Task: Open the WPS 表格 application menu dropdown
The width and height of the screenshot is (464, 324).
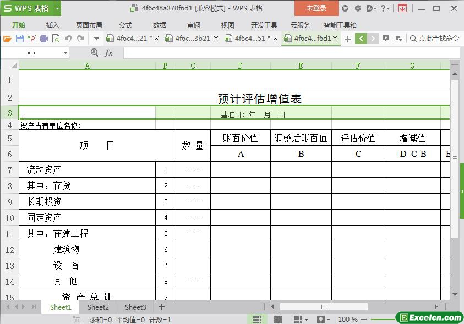Action: [58, 8]
